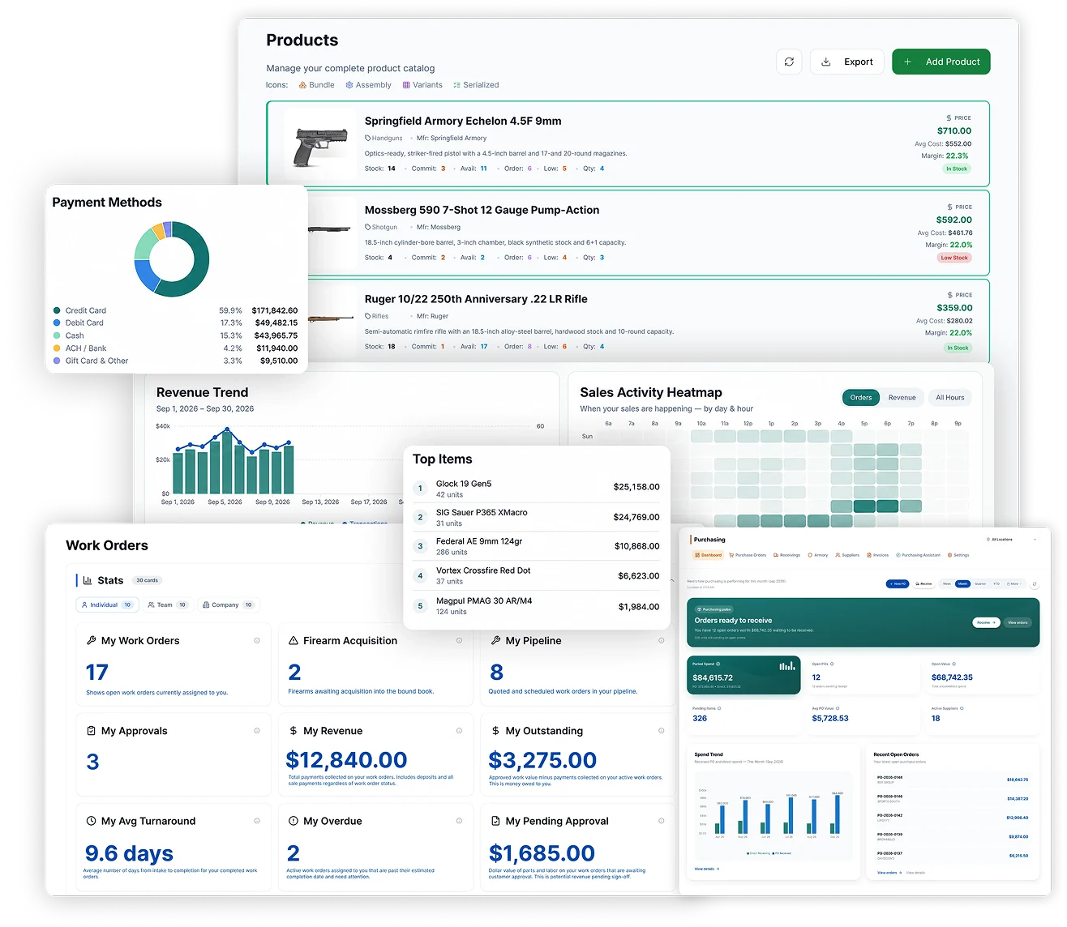The height and width of the screenshot is (927, 1067).
Task: Switch to the Team stats tab
Action: 168,604
